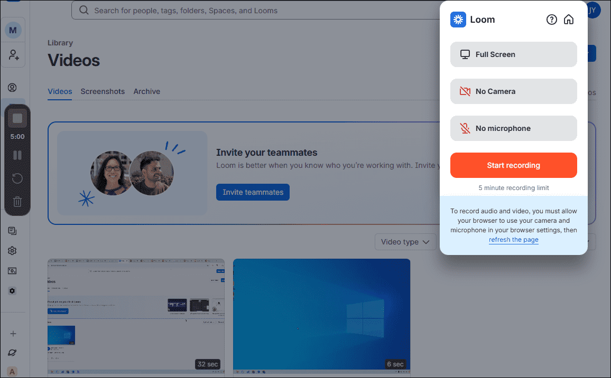The image size is (611, 378).
Task: Click the invite person icon in sidebar
Action: pos(14,55)
